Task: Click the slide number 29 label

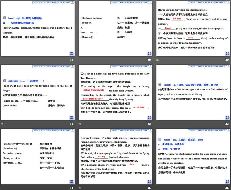Action: click(149, 60)
